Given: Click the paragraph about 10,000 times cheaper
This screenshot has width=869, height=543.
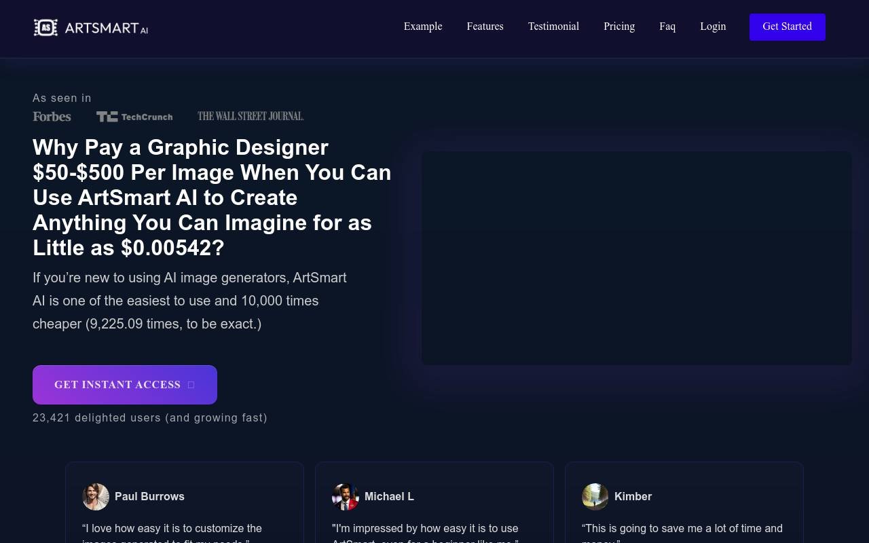Looking at the screenshot, I should pos(189,301).
